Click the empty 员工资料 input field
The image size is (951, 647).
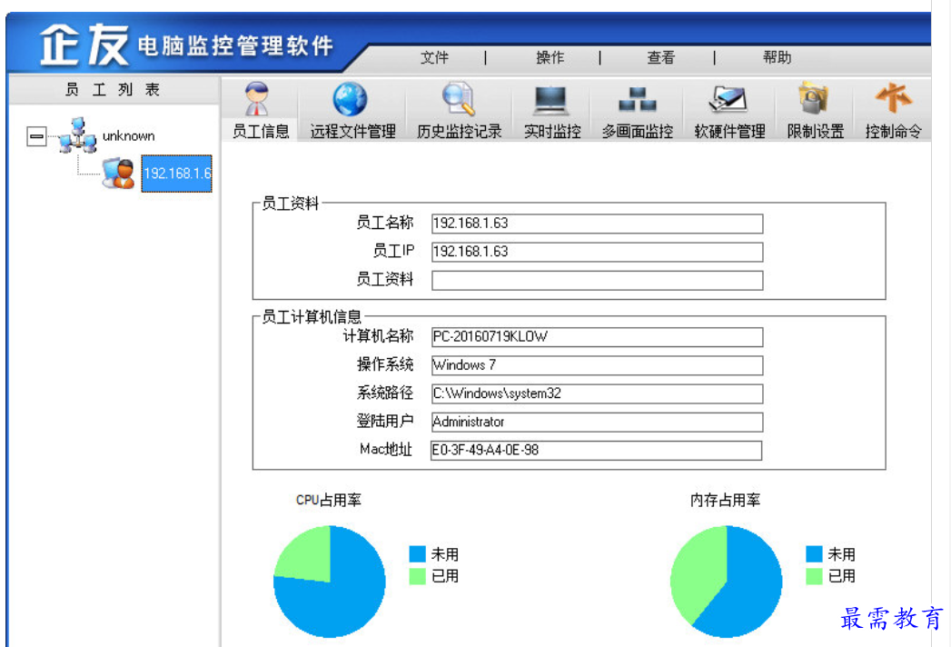[x=597, y=281]
